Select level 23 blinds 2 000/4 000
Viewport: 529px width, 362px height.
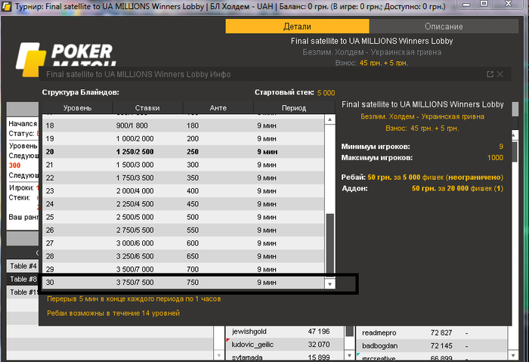point(183,191)
